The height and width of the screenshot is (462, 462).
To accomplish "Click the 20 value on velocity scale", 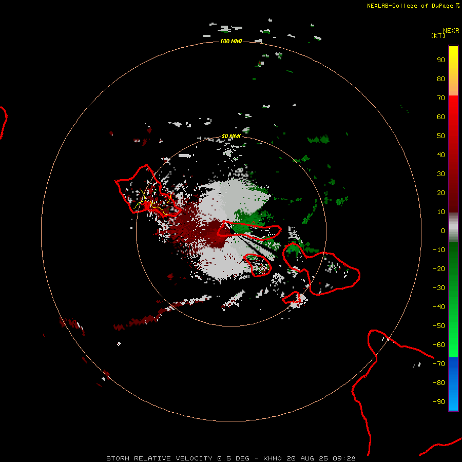I will coord(441,192).
